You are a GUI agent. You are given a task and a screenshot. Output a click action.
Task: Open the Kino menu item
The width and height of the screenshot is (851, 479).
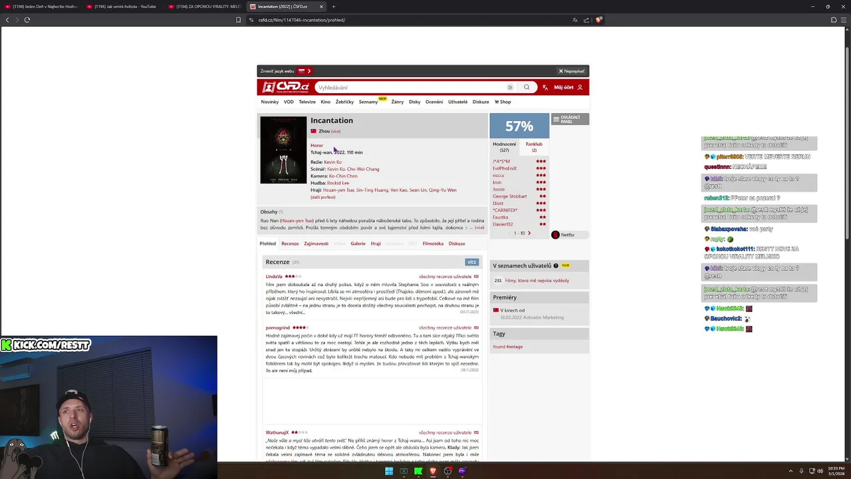[x=326, y=102]
